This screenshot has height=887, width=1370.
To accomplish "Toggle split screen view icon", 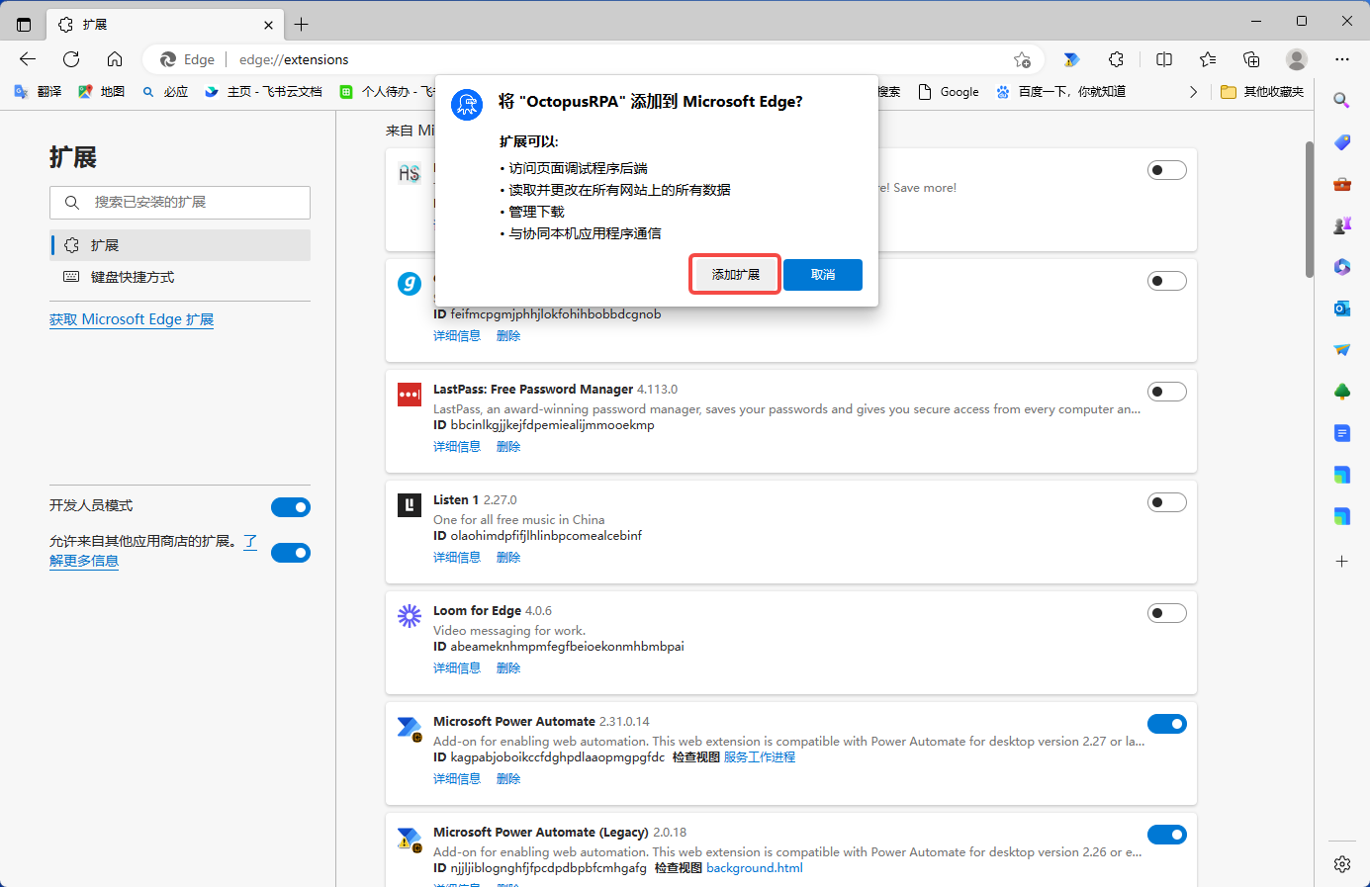I will pos(1164,59).
